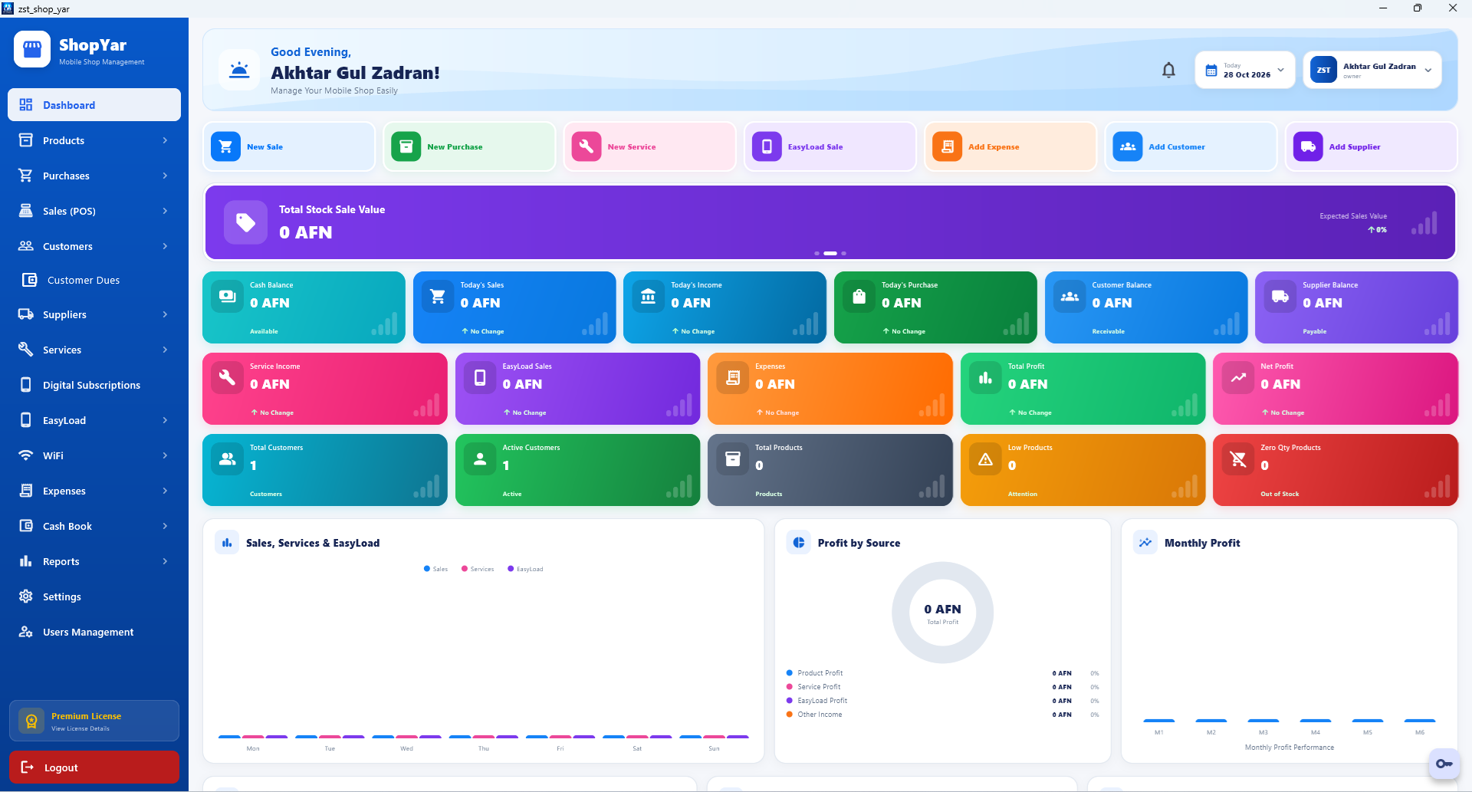1472x792 pixels.
Task: Click the New Sale cart icon
Action: pyautogui.click(x=225, y=146)
